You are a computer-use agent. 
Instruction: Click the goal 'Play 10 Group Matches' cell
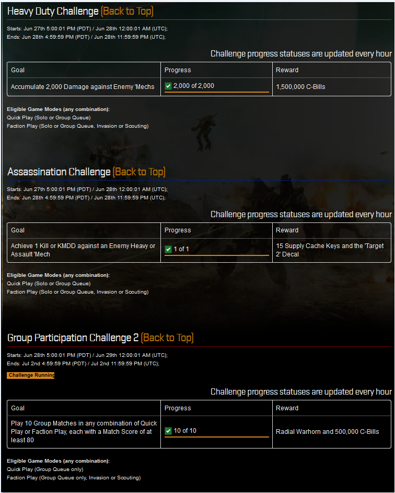[x=84, y=432]
